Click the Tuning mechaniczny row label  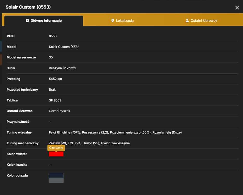click(23, 143)
